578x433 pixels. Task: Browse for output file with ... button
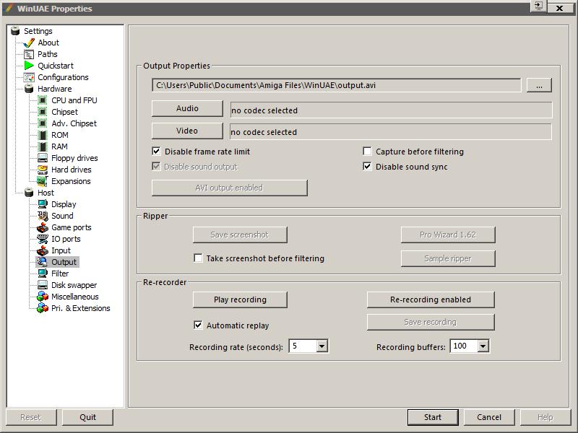[x=539, y=85]
